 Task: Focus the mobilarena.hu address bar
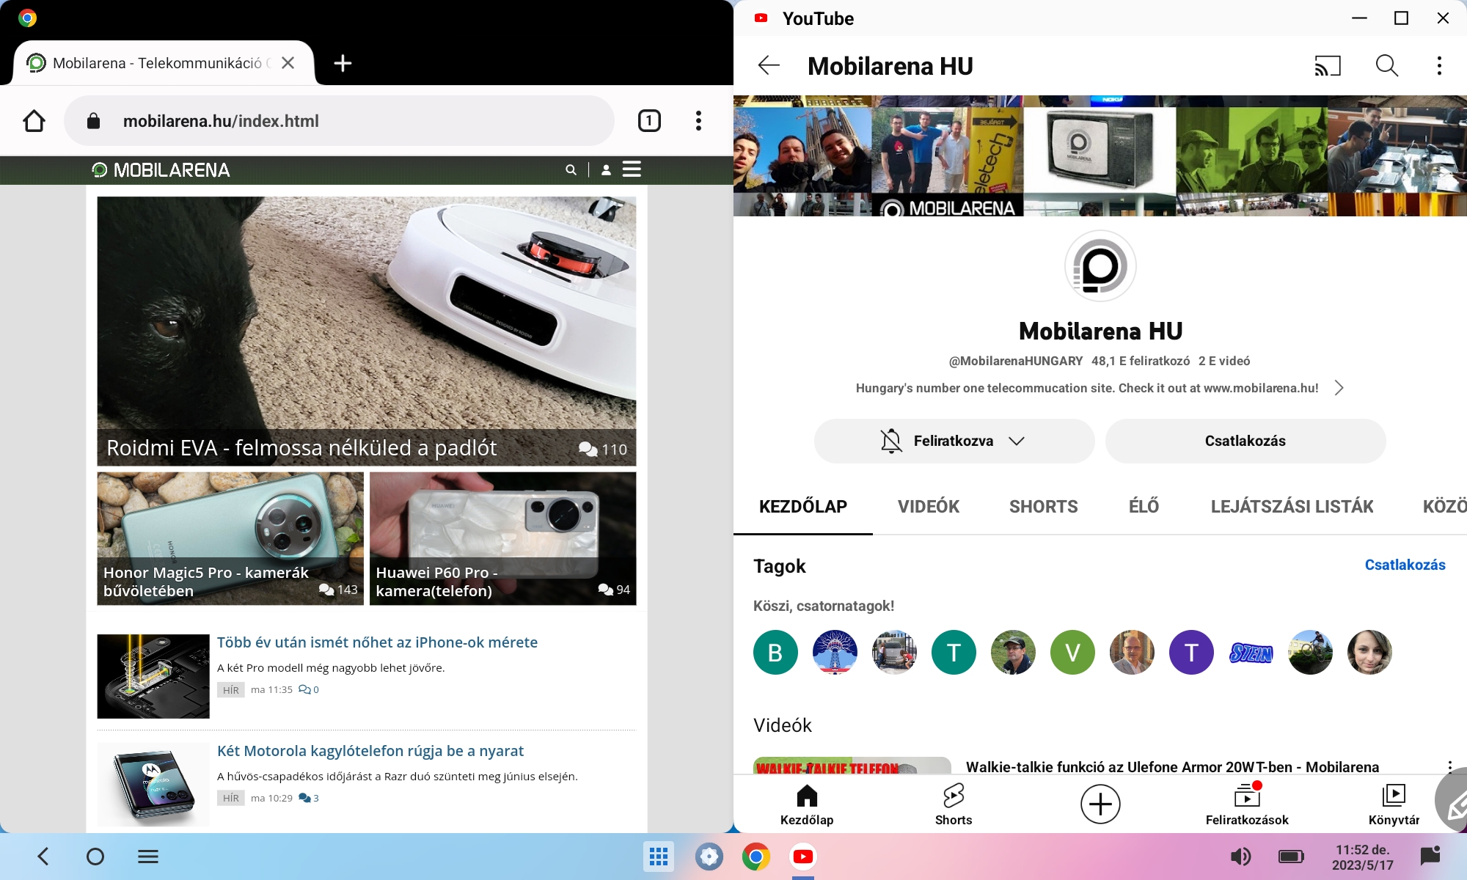click(x=339, y=121)
